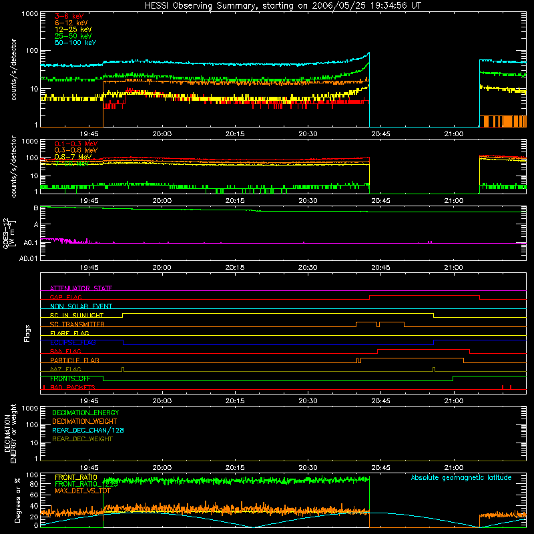
Task: Click 21:00 tick label under keV panel
Action: [x=454, y=134]
